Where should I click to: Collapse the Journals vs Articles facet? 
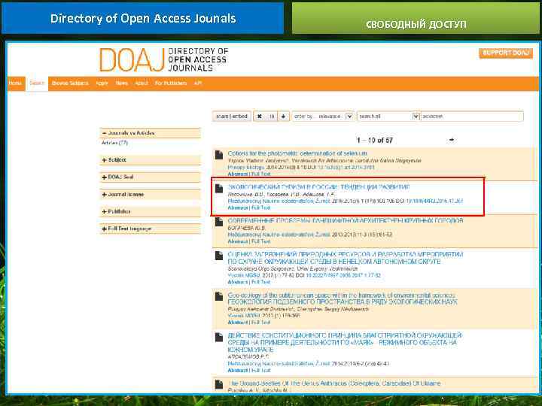[x=150, y=133]
